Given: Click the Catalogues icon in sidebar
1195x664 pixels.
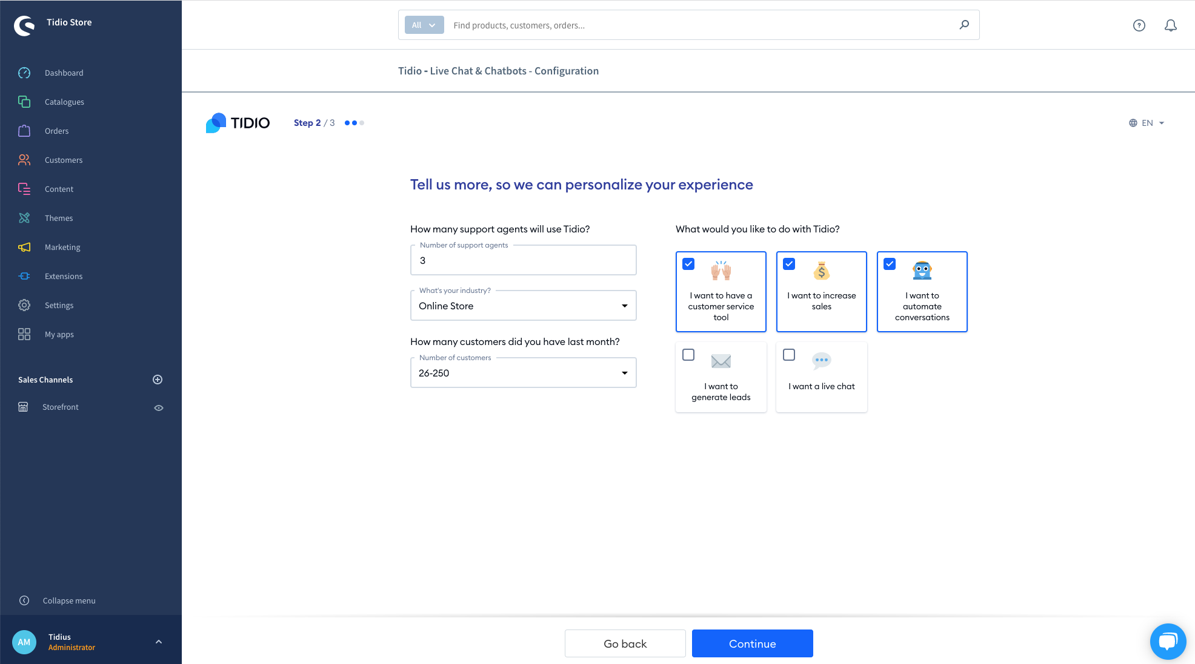Looking at the screenshot, I should coord(24,102).
